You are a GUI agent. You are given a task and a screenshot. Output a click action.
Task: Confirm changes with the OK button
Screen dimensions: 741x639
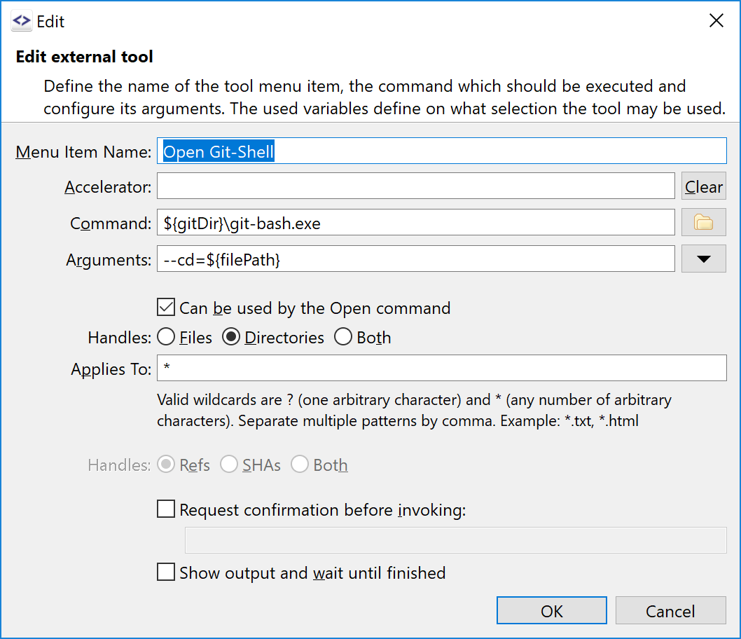(x=551, y=610)
